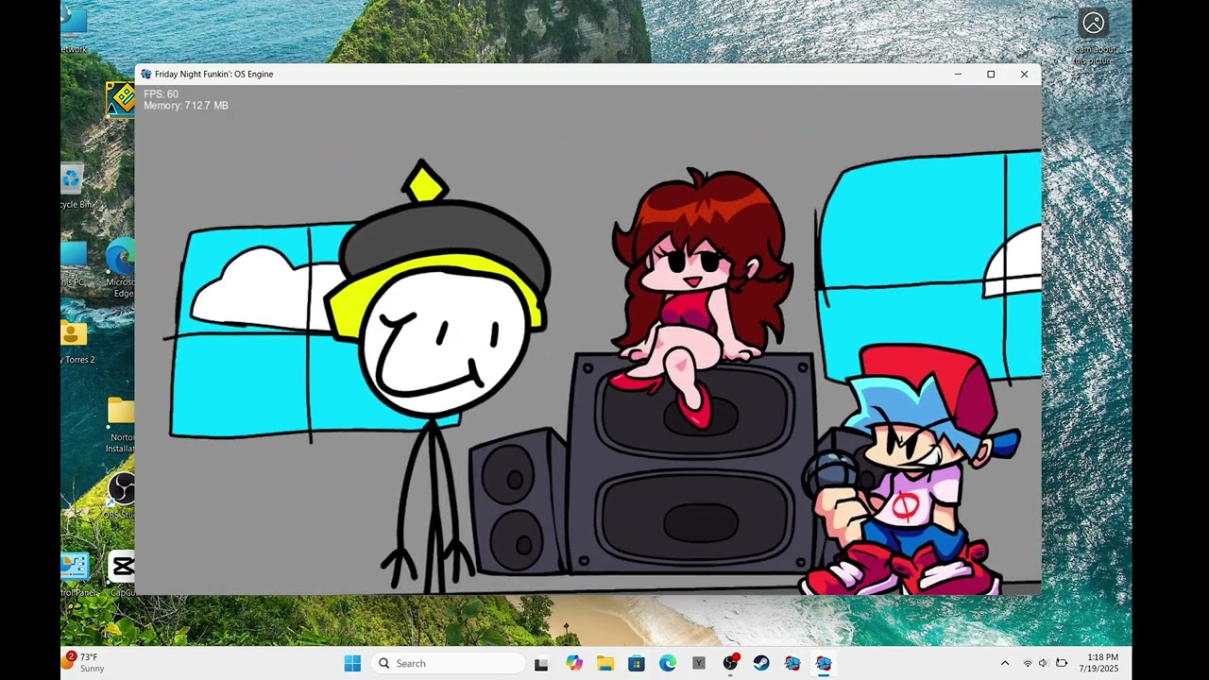Click the FPS: 60 counter text
1209x680 pixels.
(x=161, y=94)
